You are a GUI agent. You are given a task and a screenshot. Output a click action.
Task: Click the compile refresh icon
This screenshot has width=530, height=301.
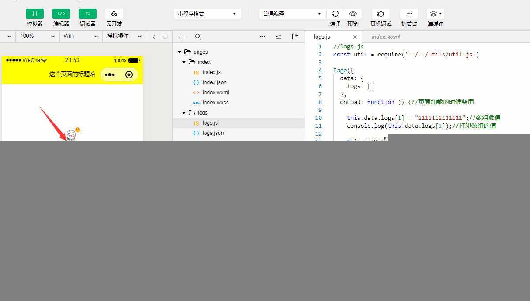(x=336, y=14)
